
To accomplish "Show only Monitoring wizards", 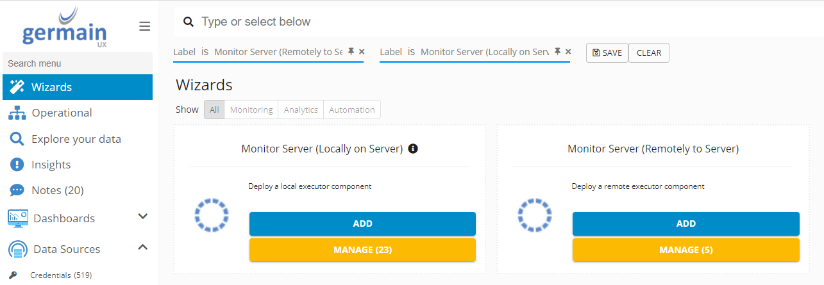I will [x=251, y=110].
